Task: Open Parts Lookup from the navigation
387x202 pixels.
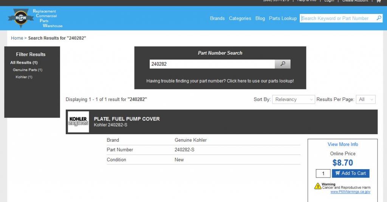Action: (283, 18)
